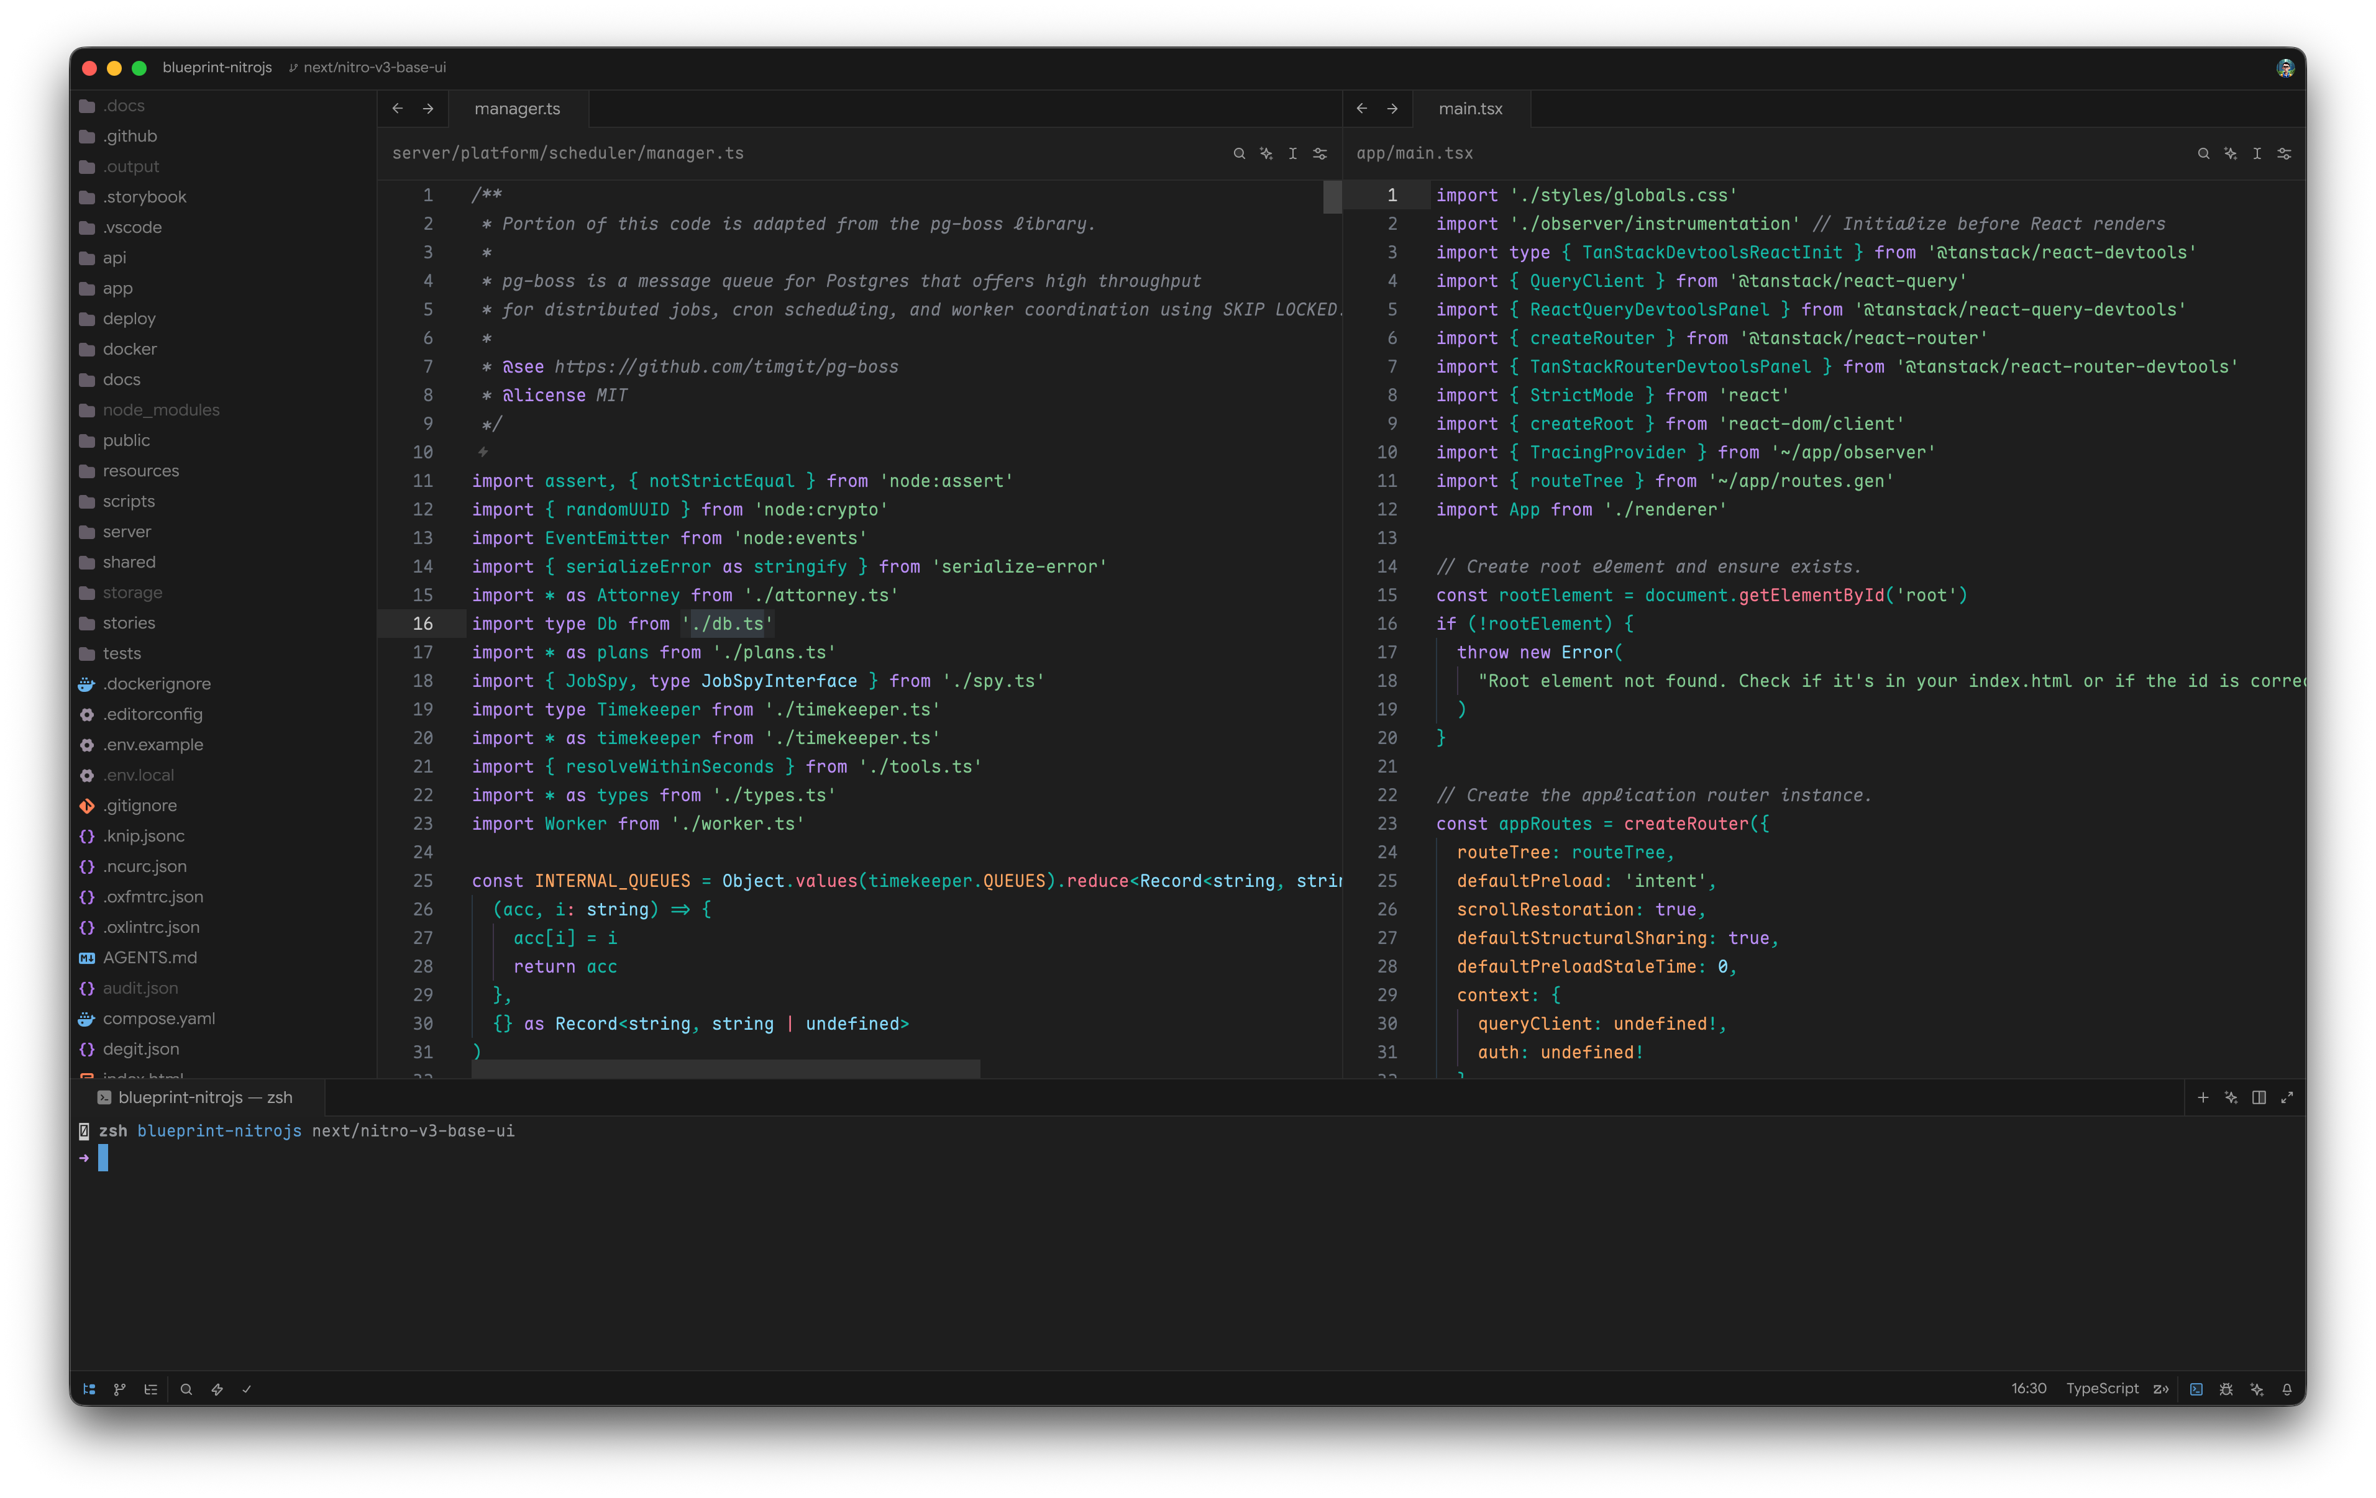Go back in the manager.ts pane history
The height and width of the screenshot is (1498, 2376).
(398, 109)
